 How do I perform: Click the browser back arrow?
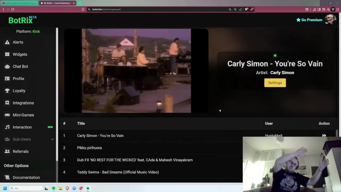pos(3,9)
